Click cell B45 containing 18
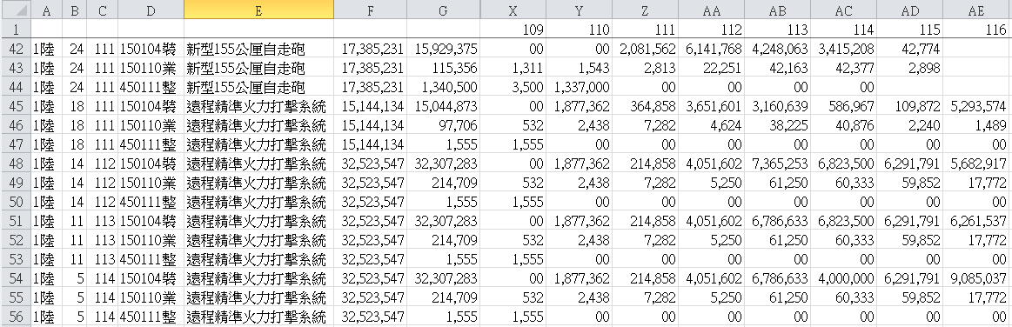 coord(74,106)
